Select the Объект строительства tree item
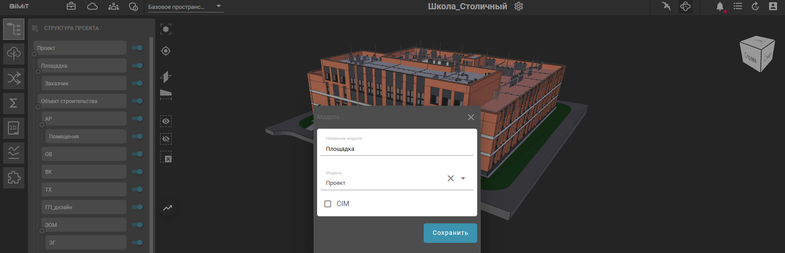Viewport: 785px width, 253px height. [82, 101]
